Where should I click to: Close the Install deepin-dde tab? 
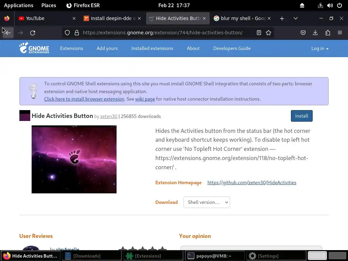[139, 18]
